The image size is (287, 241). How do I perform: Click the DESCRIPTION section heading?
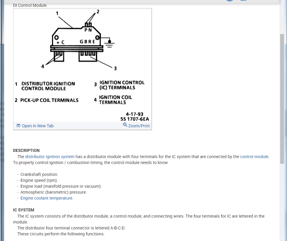(26, 150)
